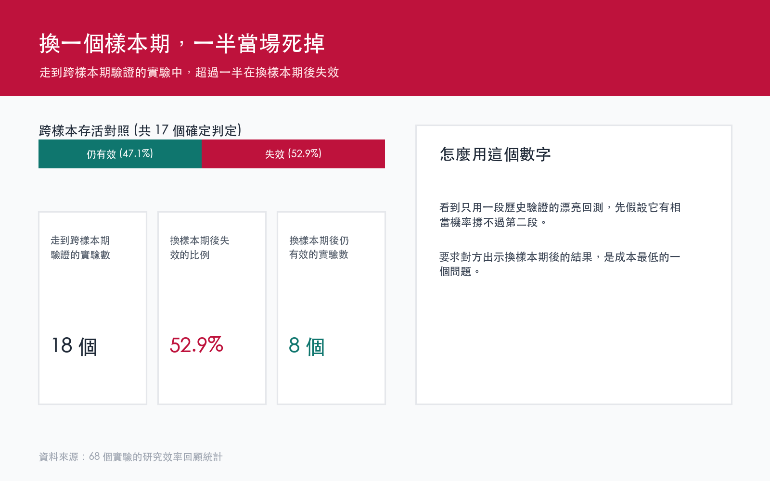The height and width of the screenshot is (481, 770).
Task: Click the slide title 換一個樣本期，一半當場死掉
Action: 182,44
